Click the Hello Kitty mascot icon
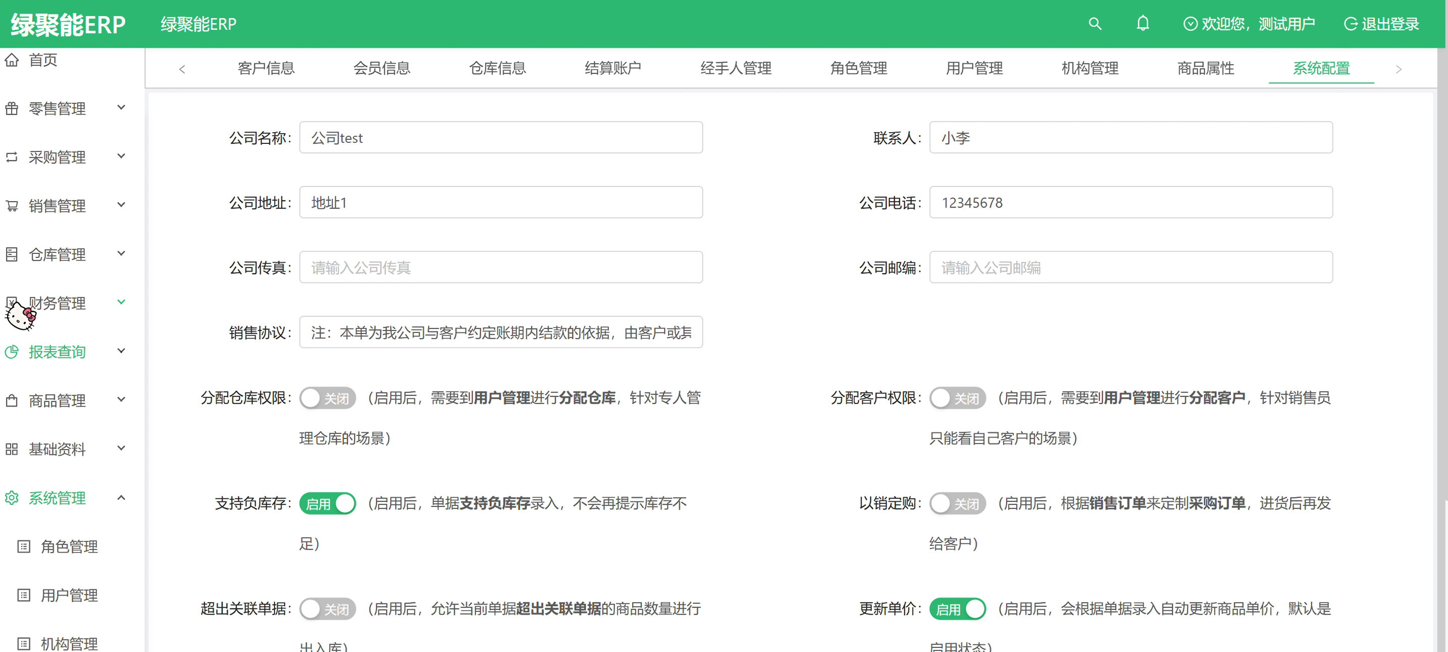 pos(21,316)
